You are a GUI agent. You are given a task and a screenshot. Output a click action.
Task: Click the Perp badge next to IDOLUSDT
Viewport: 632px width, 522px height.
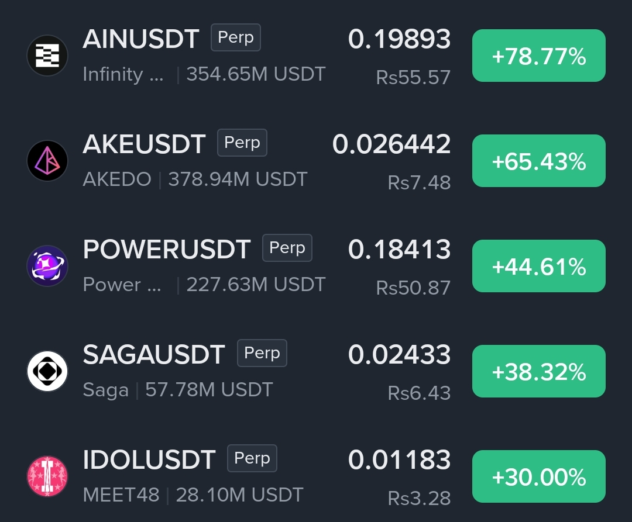[252, 458]
